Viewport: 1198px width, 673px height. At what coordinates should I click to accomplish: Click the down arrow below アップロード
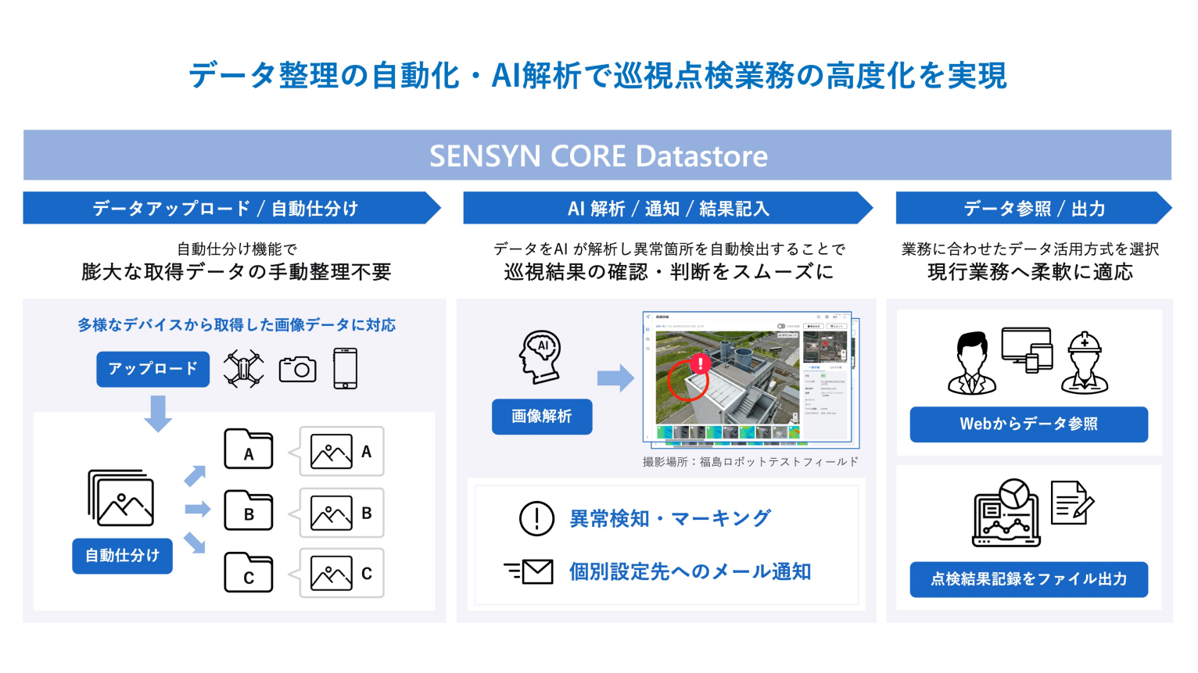pyautogui.click(x=158, y=413)
